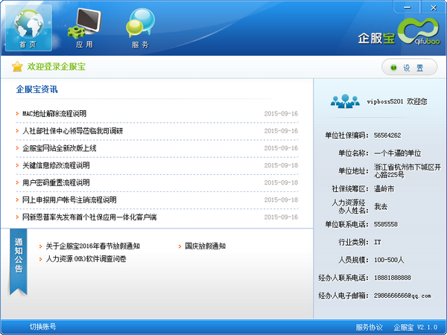
Task: Click 切换账号 to switch account
Action: [42, 327]
